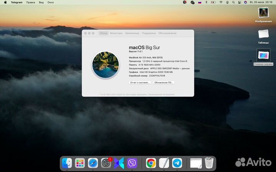
Task: Click the serial number C02KP1HLF5V8
Action: click(x=157, y=76)
